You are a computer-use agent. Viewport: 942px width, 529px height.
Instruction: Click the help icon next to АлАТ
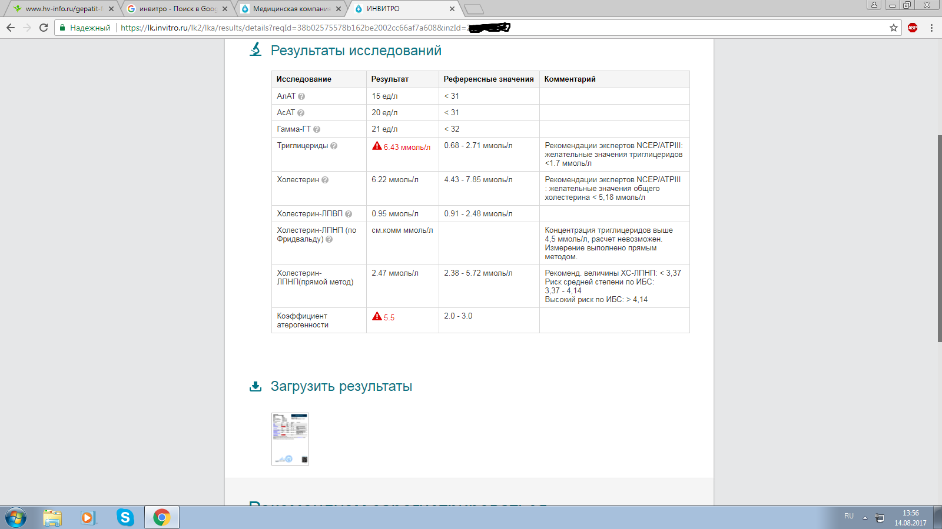point(301,96)
